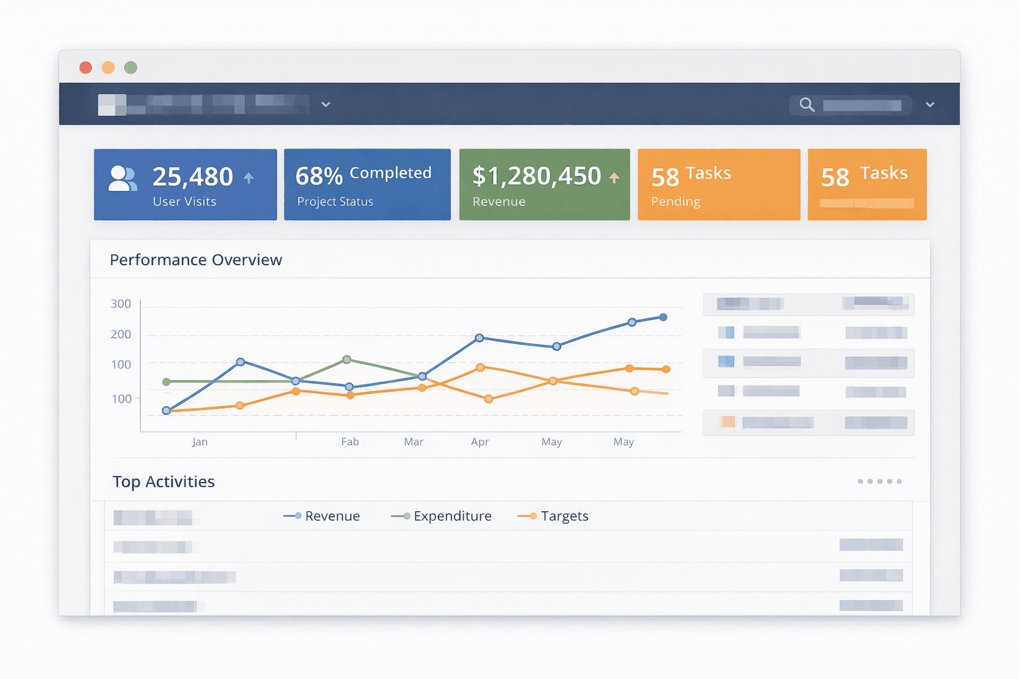Click the first pagination dot above Top Activities
This screenshot has width=1019, height=679.
[860, 482]
